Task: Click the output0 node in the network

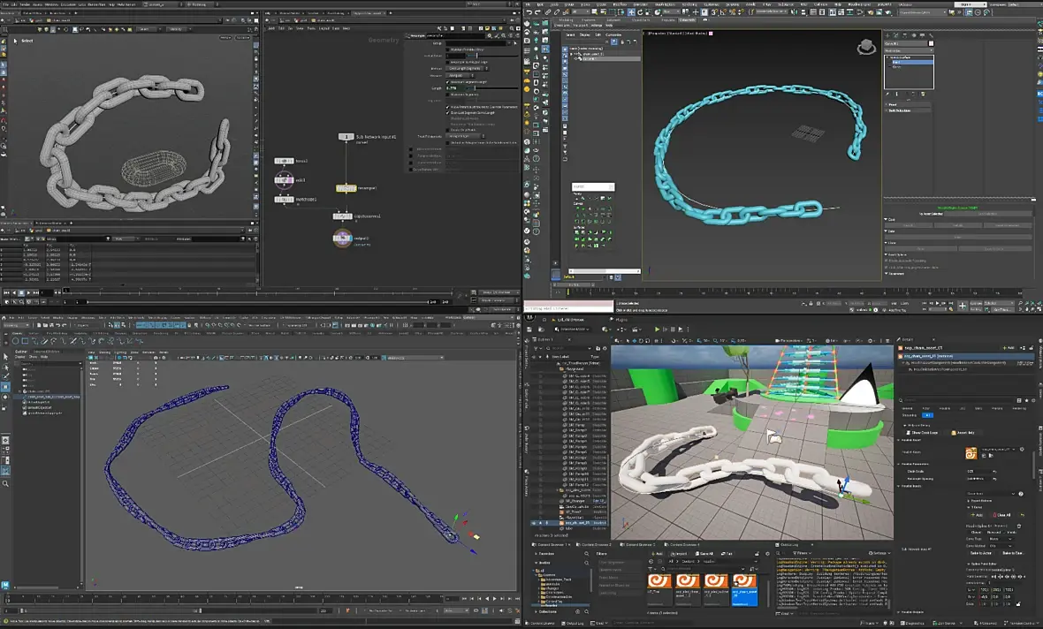Action: 342,237
